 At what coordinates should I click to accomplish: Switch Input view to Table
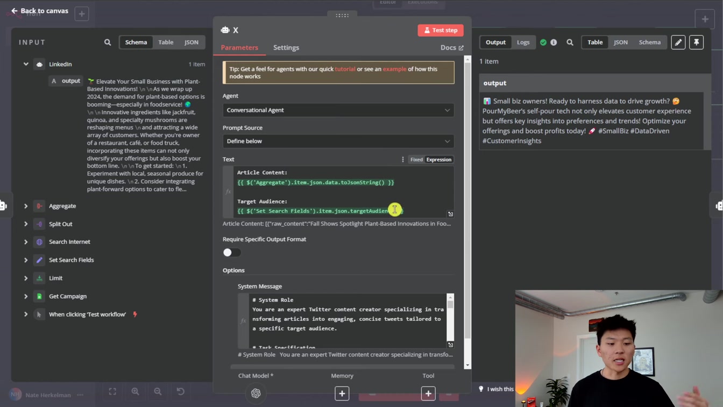[166, 42]
